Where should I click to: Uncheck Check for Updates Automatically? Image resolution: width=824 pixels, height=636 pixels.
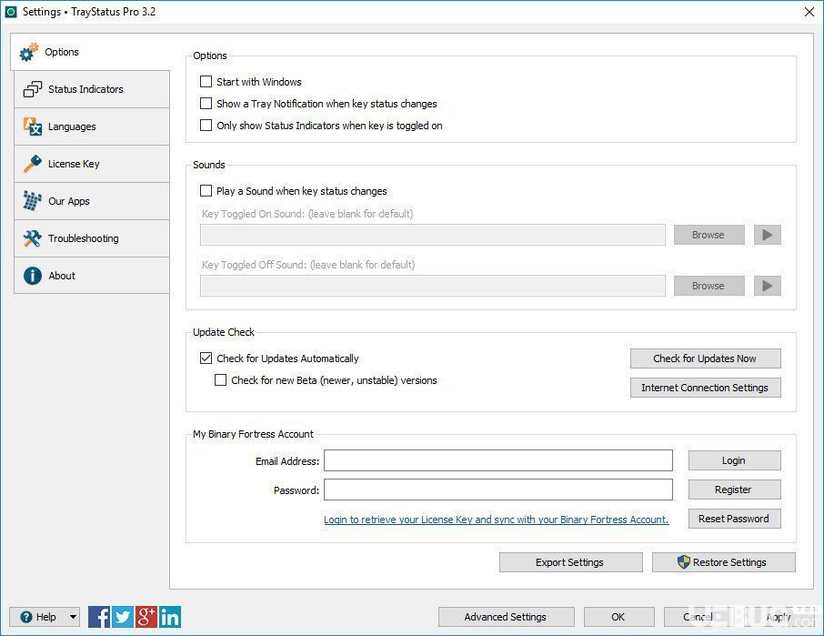pos(206,358)
